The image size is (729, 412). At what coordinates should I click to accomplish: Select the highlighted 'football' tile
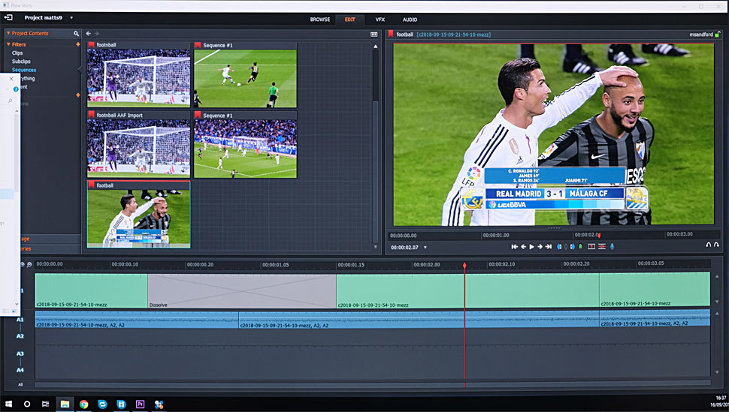click(138, 215)
